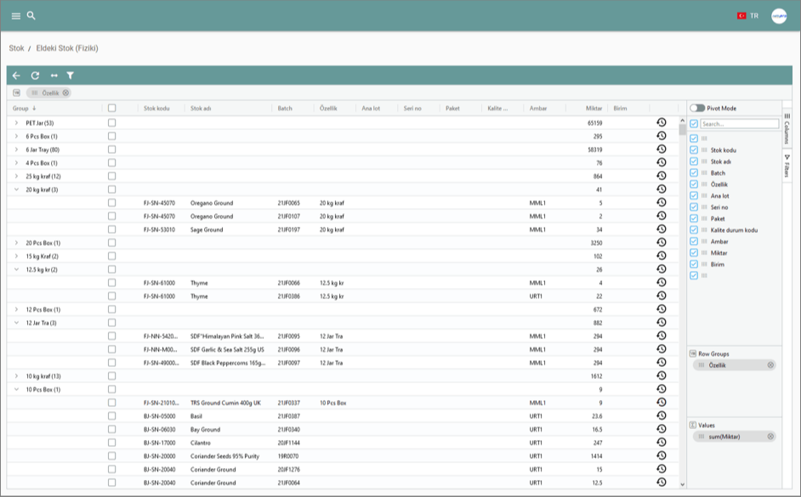The width and height of the screenshot is (801, 497).
Task: Open the filter funnel in toolbar
Action: (71, 76)
